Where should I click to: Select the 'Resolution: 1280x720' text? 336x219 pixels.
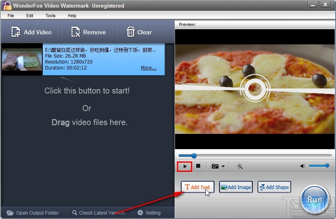pyautogui.click(x=69, y=62)
